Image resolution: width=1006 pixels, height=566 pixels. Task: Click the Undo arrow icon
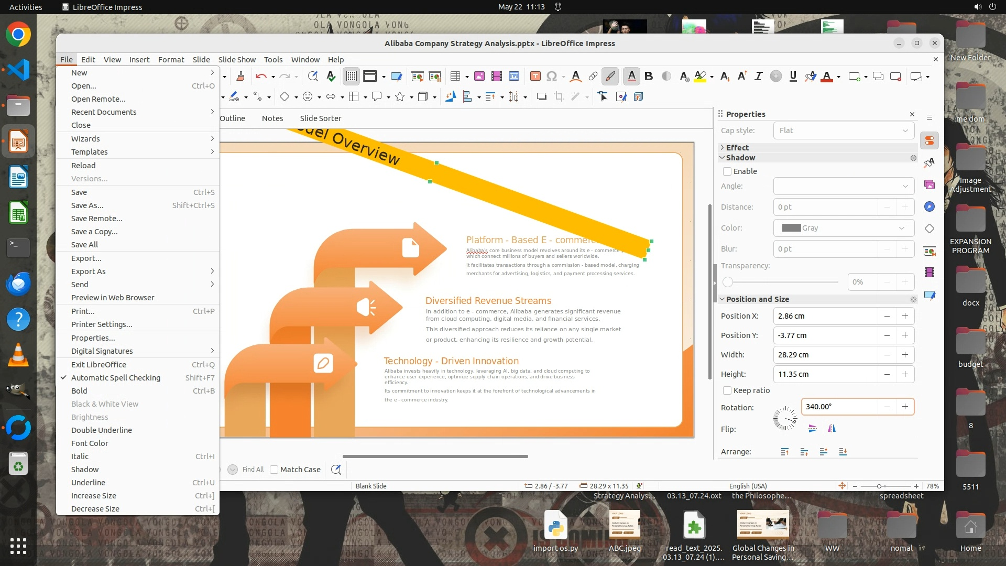(x=261, y=77)
